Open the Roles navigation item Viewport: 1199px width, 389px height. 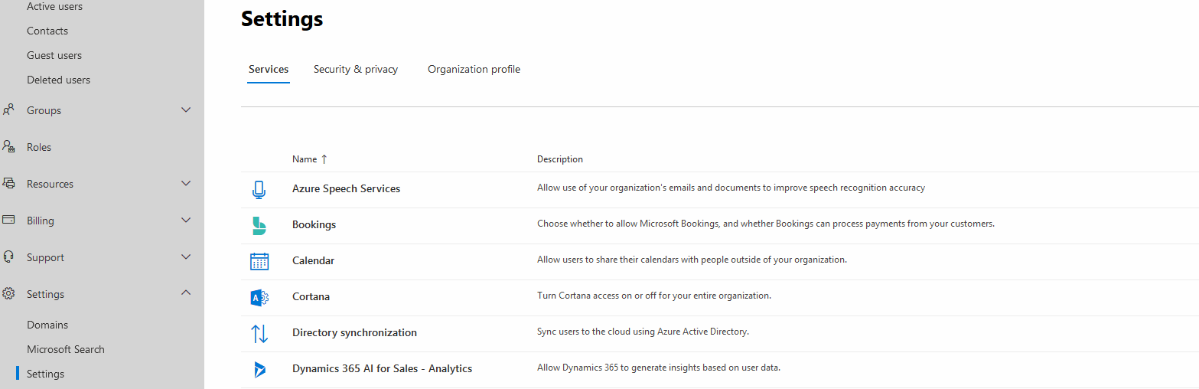coord(39,147)
